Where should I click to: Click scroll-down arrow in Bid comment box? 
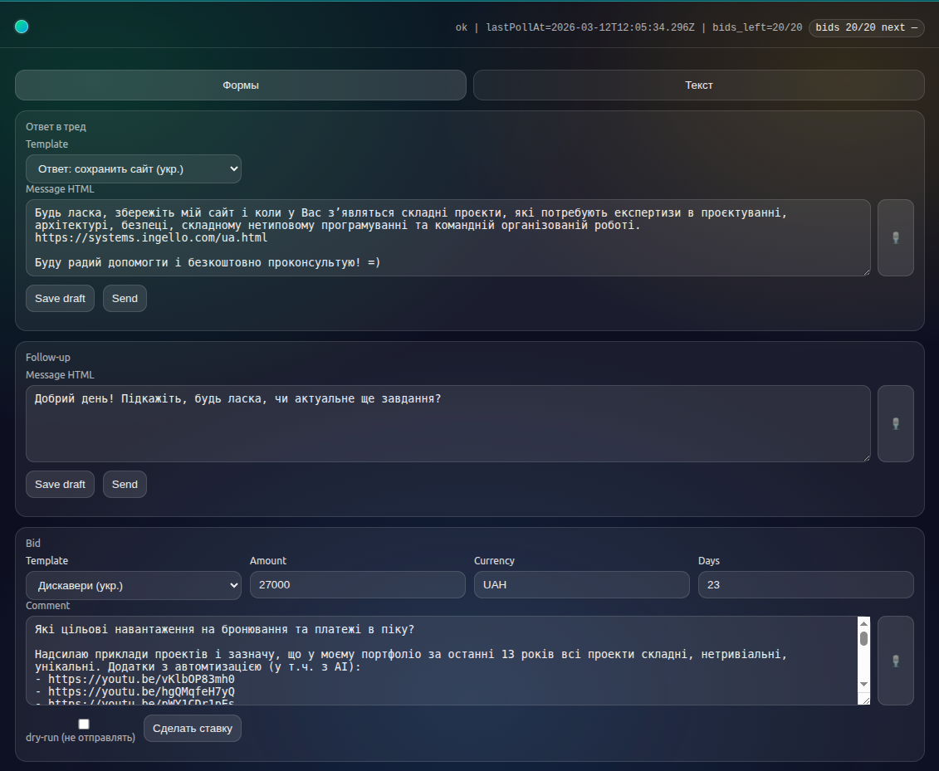863,684
